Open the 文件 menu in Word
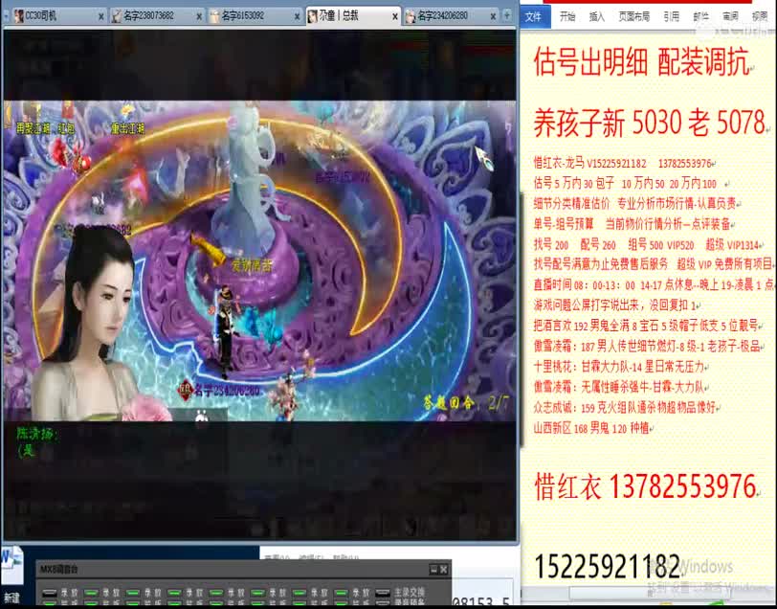Image resolution: width=777 pixels, height=609 pixels. (535, 17)
